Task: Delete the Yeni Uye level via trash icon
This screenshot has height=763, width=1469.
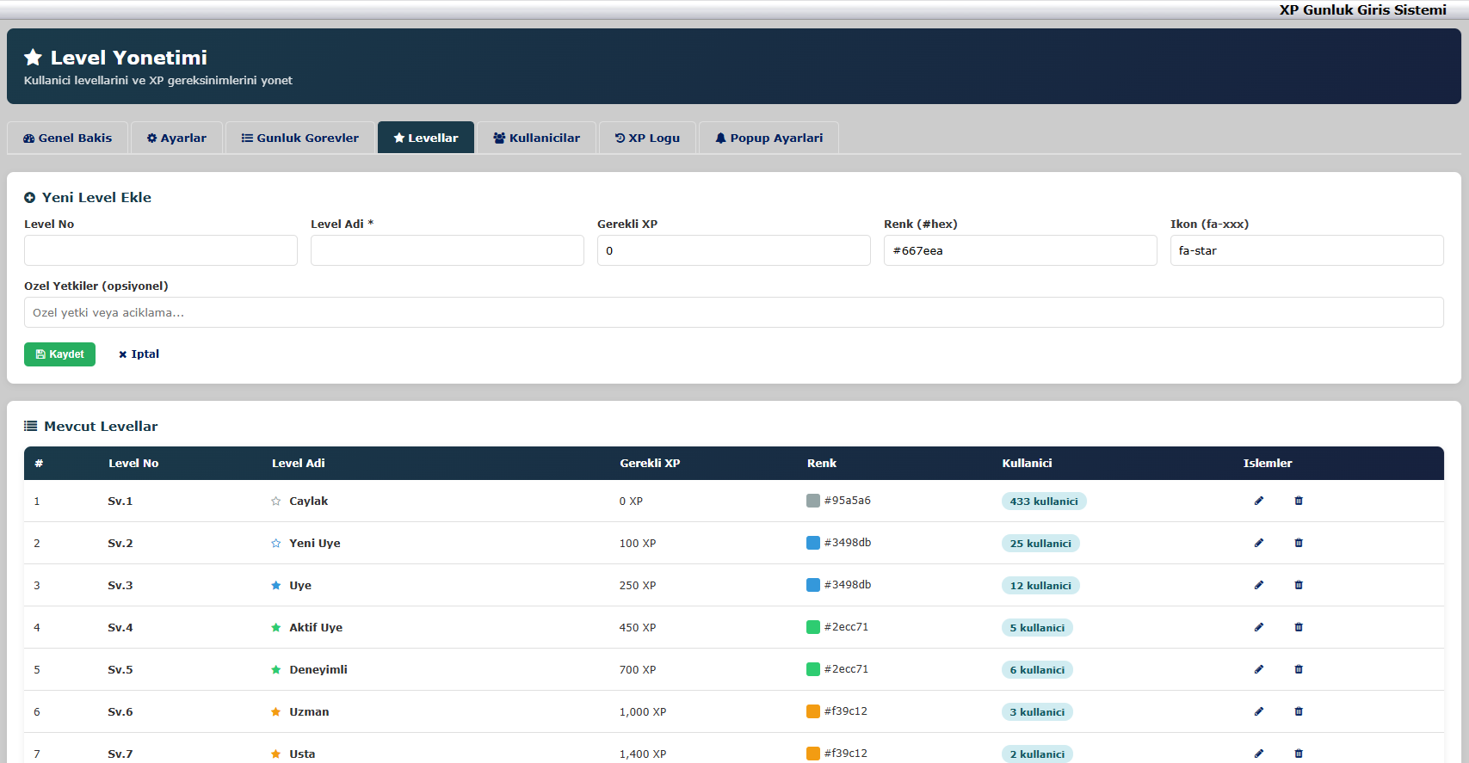Action: [1299, 543]
